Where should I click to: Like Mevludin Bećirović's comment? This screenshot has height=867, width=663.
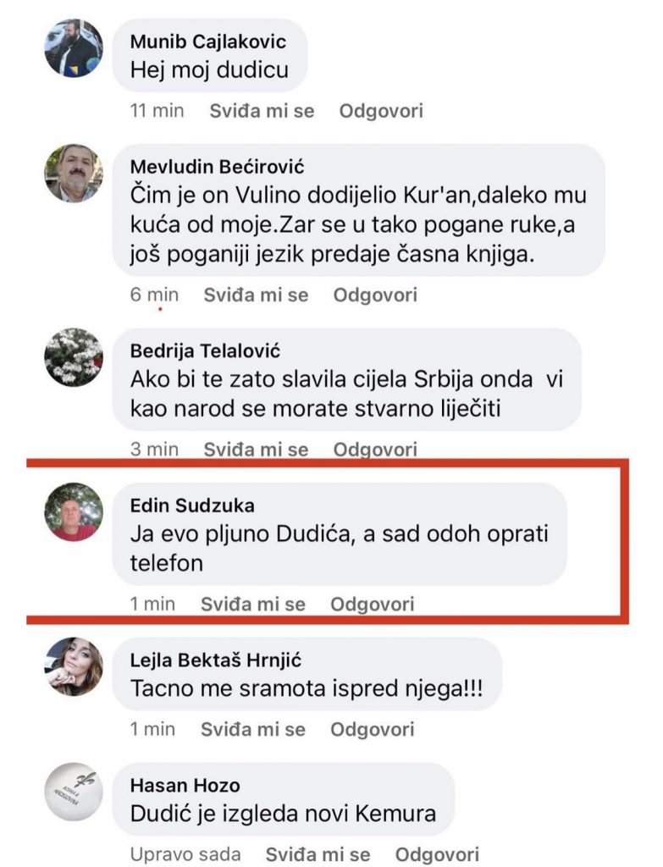256,295
